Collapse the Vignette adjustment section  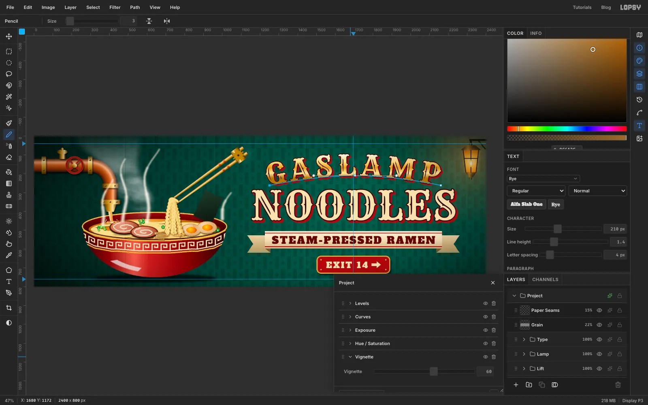350,357
